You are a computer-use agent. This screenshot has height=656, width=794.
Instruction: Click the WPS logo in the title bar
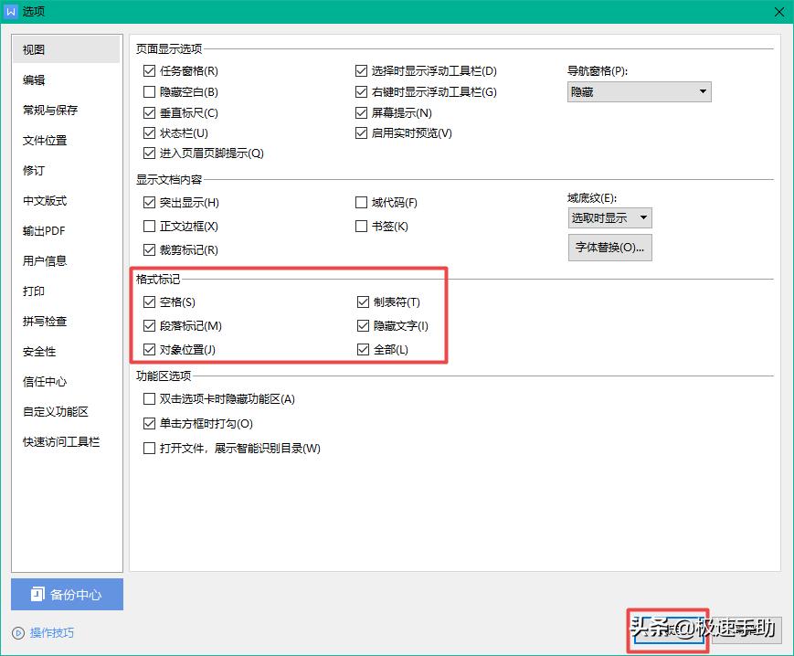click(x=13, y=12)
